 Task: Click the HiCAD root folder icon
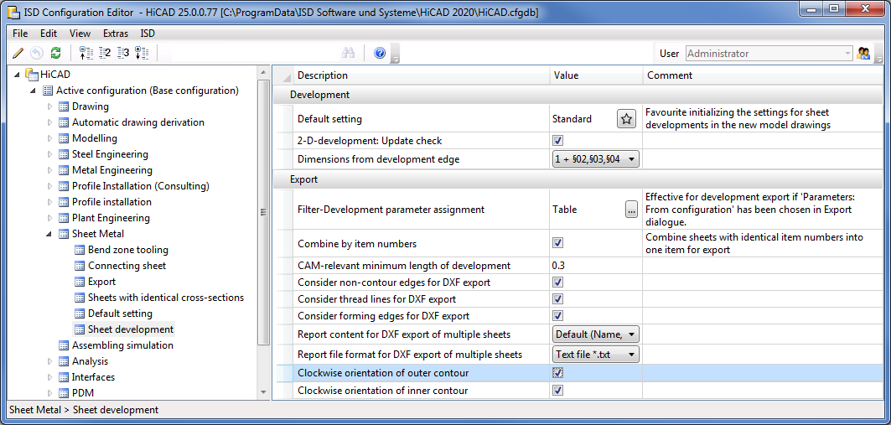(x=31, y=75)
